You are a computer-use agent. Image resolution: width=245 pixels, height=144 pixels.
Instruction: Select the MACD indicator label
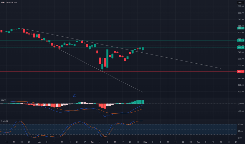(4, 100)
